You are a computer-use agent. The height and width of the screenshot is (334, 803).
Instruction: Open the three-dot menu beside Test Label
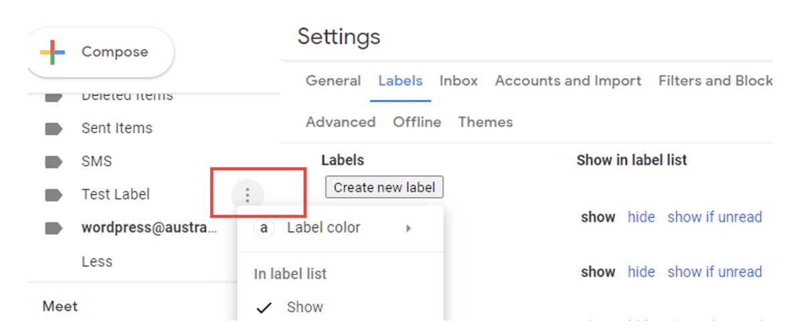[248, 195]
